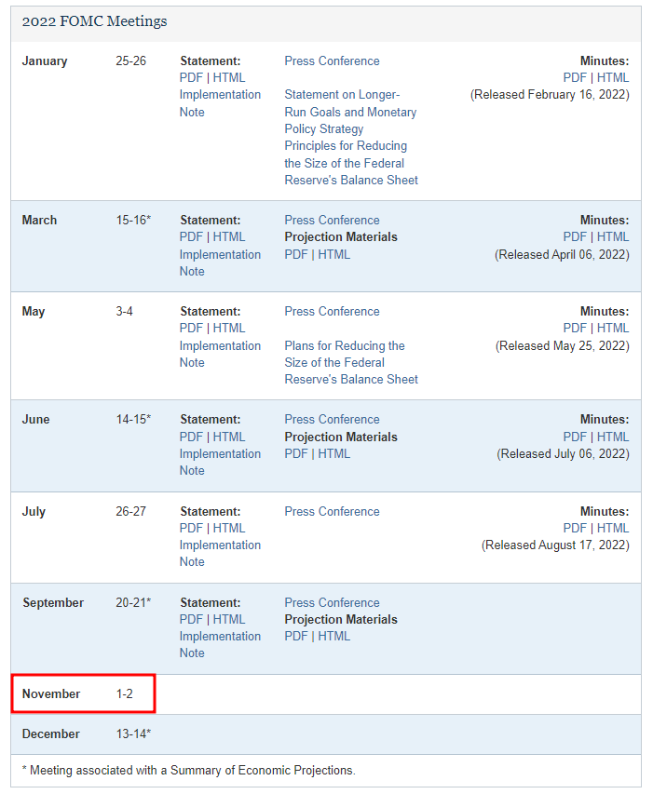Open March Projection Materials PDF link

click(x=296, y=254)
